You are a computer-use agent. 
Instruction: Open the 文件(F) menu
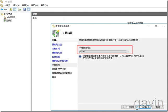(x=7, y=5)
